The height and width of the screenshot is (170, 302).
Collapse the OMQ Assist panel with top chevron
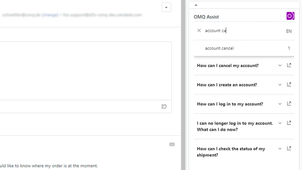[x=196, y=5]
